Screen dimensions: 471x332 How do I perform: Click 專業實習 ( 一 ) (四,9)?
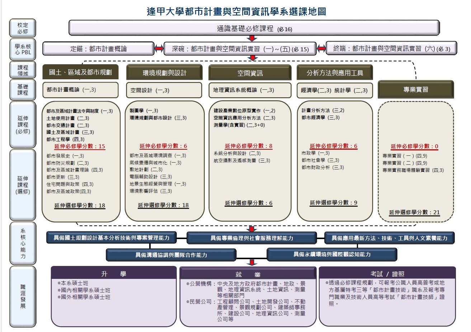[405, 156]
